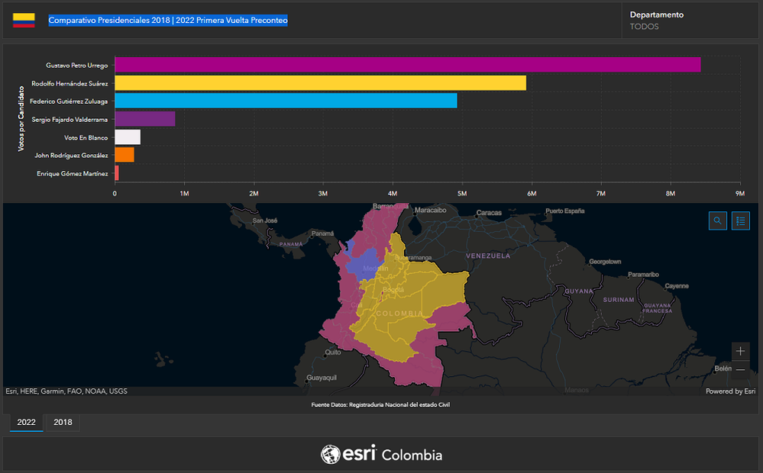
Task: Click Rodolfo Hernández Suárez's yellow bar
Action: tap(321, 82)
